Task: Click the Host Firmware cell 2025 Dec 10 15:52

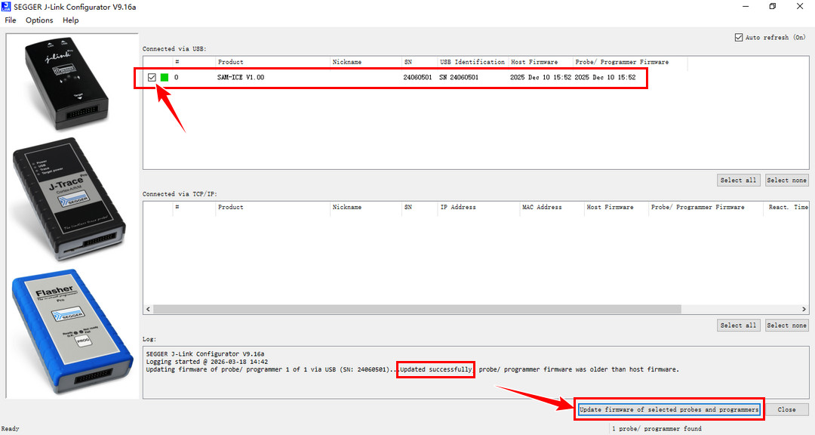Action: 540,78
